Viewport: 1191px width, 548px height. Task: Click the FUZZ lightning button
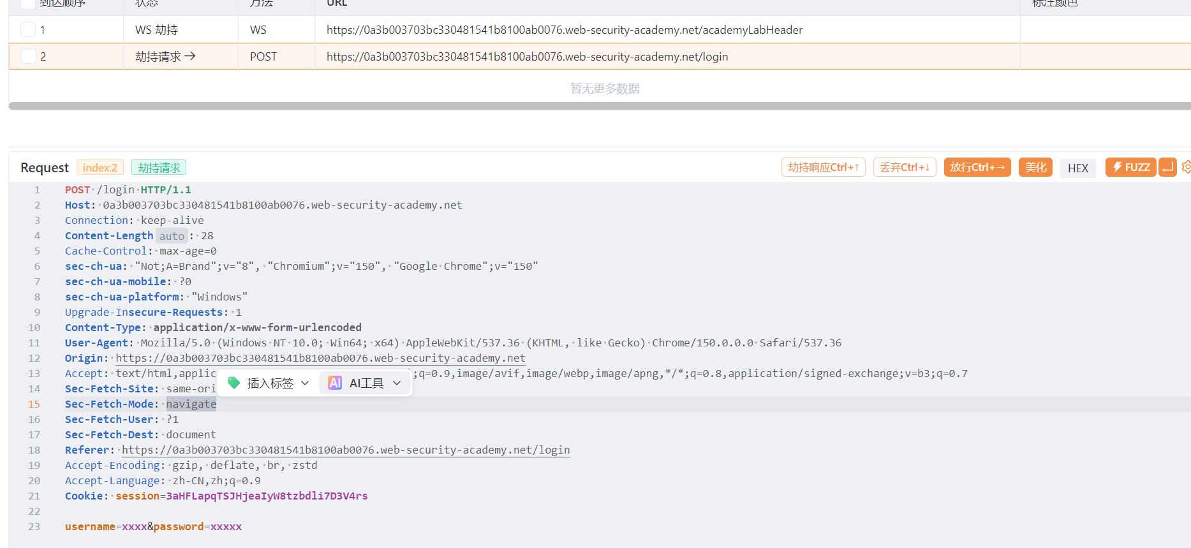click(1130, 167)
